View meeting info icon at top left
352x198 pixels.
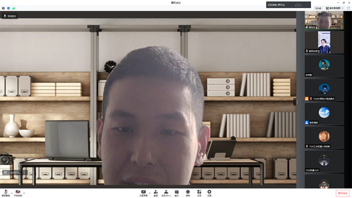[3, 9]
